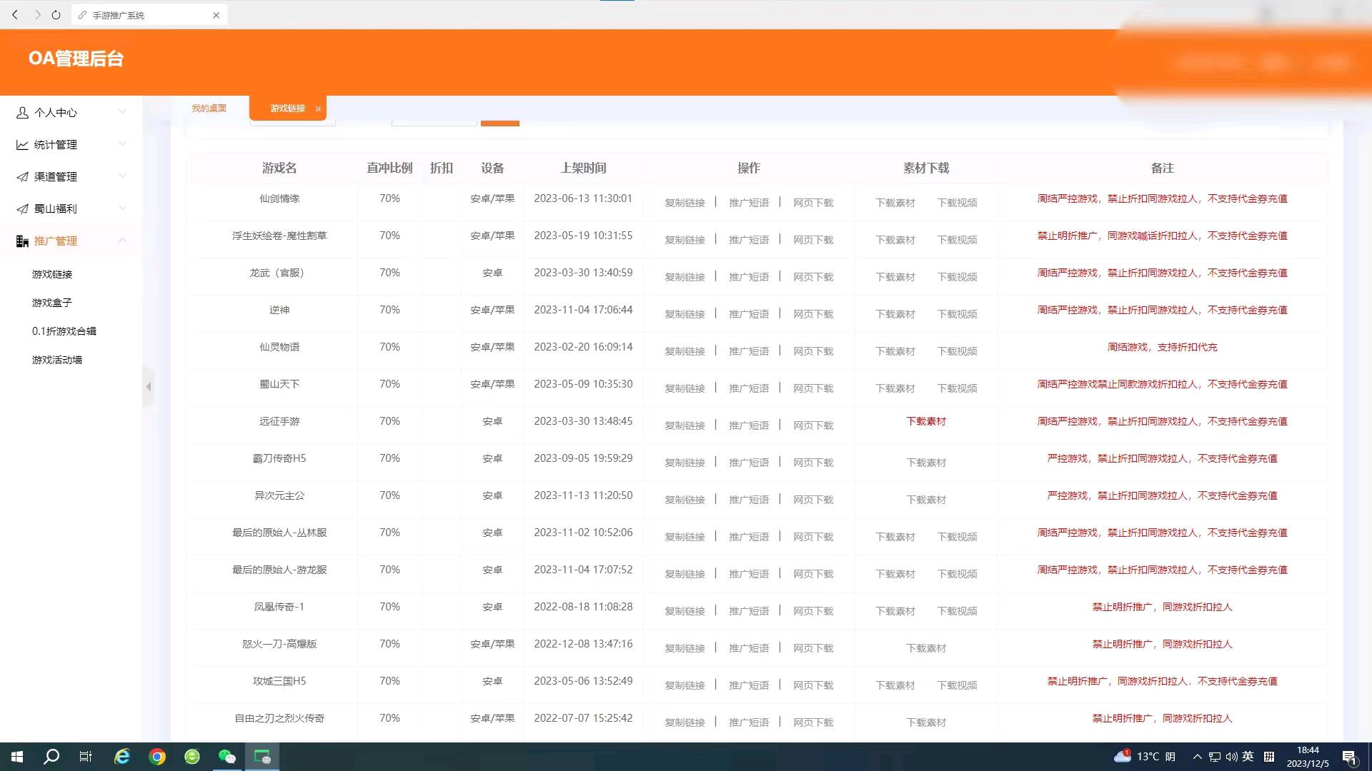
Task: Click 下载素材 for 远征手游
Action: (x=926, y=421)
